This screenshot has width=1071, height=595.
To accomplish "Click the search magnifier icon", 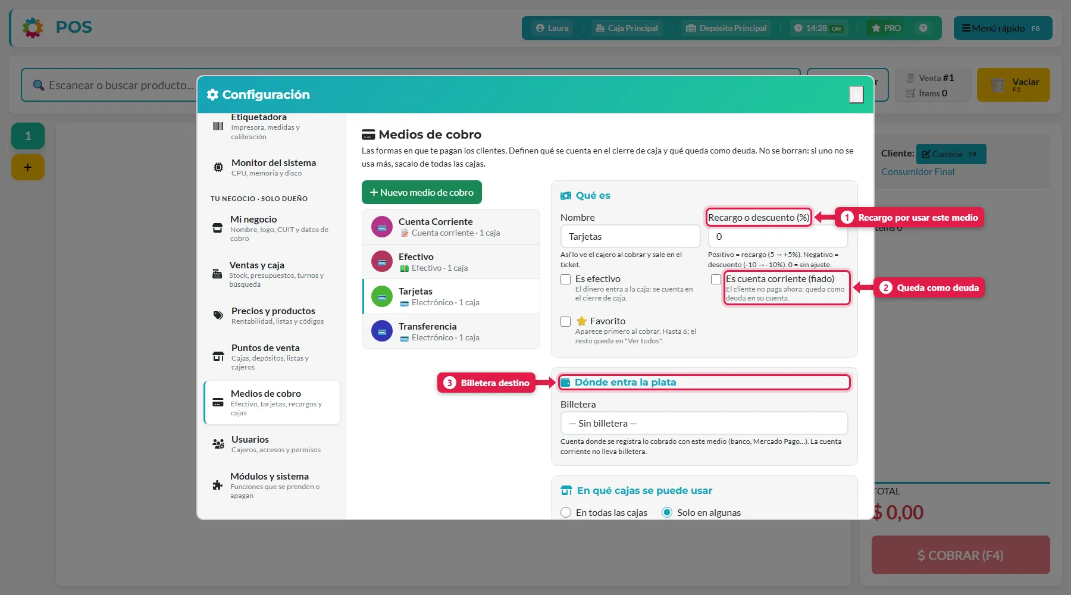I will pyautogui.click(x=39, y=85).
